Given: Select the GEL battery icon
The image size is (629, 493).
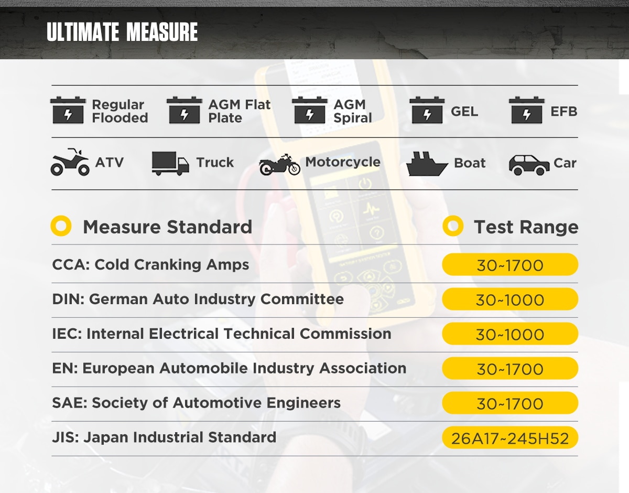Looking at the screenshot, I should point(427,110).
